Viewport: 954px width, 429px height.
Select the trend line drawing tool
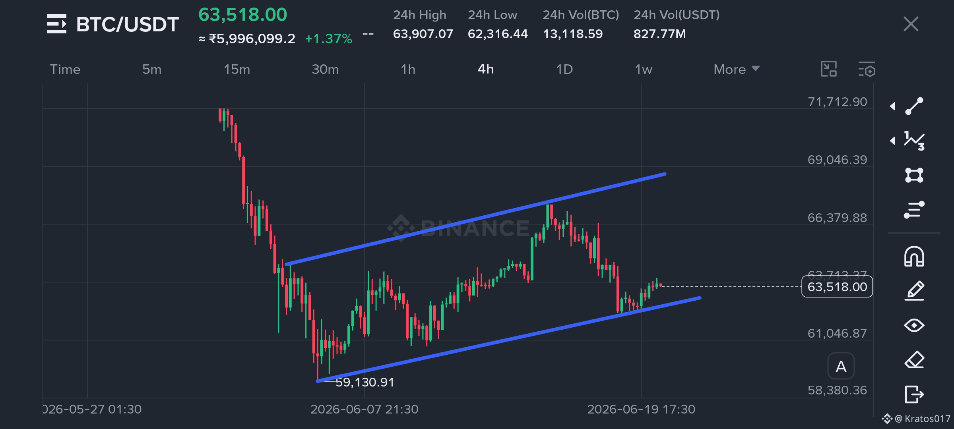914,106
